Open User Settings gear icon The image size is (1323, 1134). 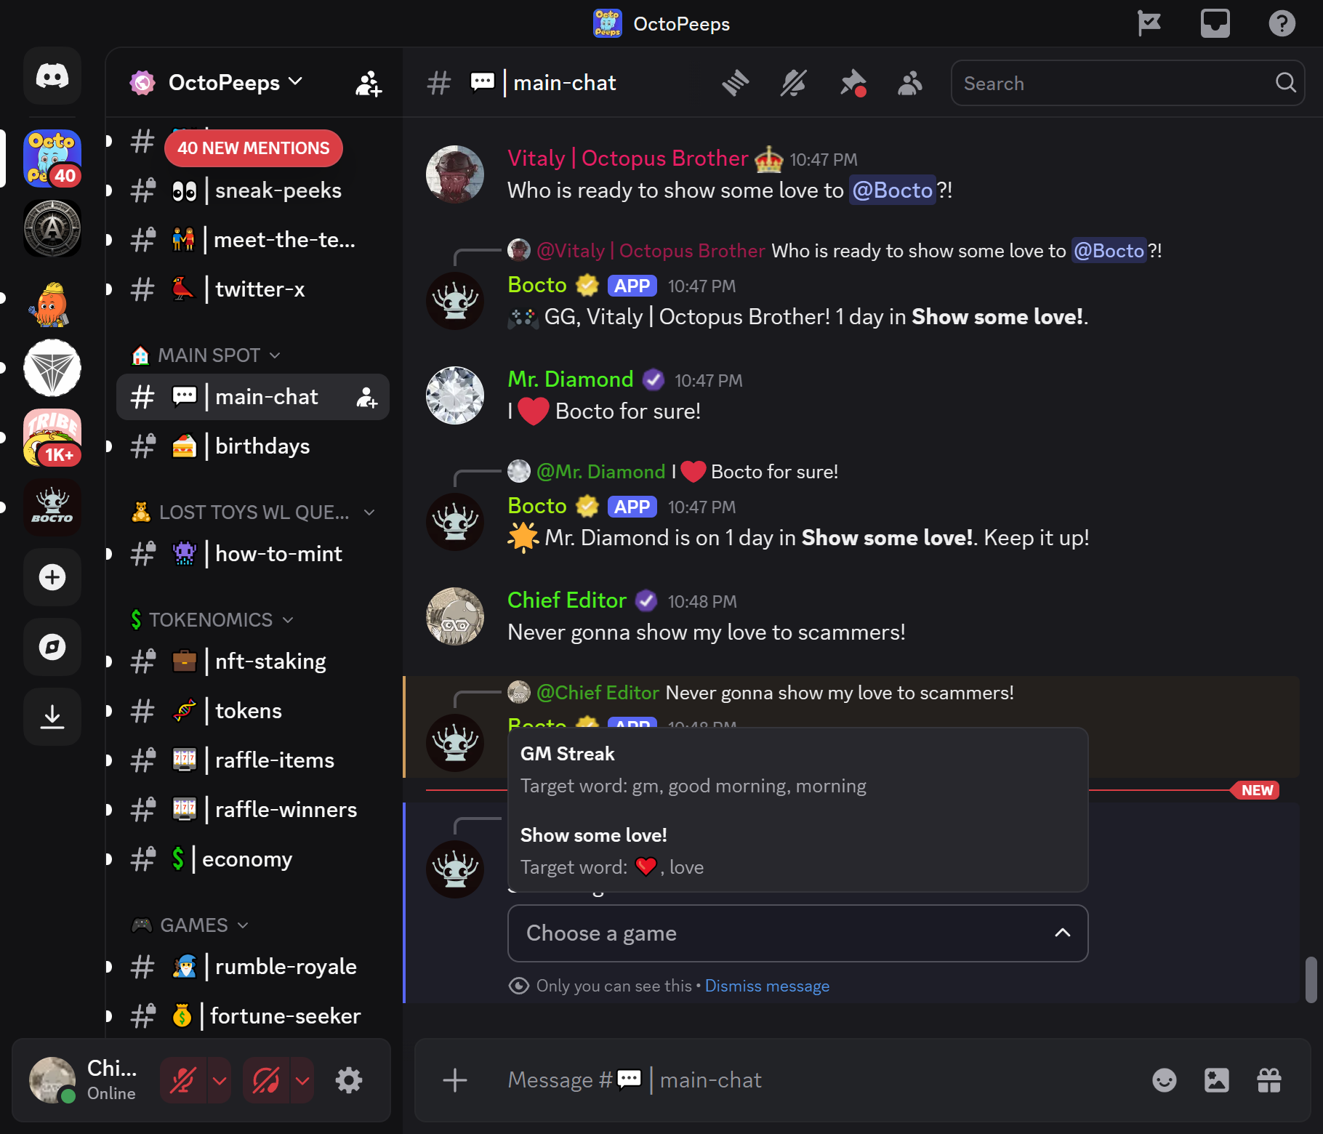tap(349, 1080)
